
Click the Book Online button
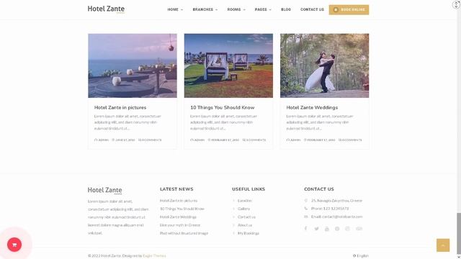point(349,9)
